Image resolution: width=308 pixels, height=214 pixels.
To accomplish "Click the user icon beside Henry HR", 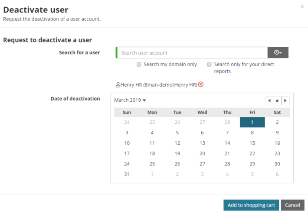I will point(118,85).
